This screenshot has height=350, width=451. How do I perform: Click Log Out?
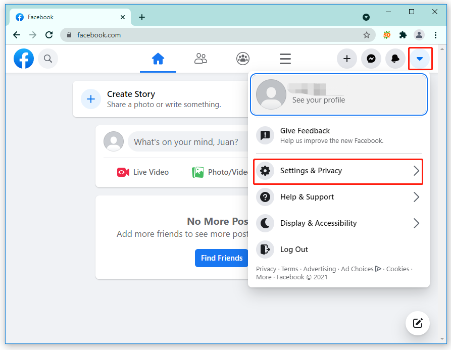[338, 249]
